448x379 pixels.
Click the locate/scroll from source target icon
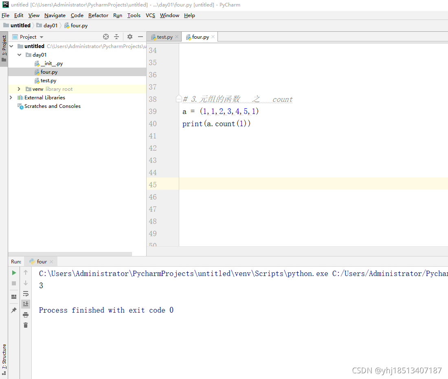[x=106, y=37]
